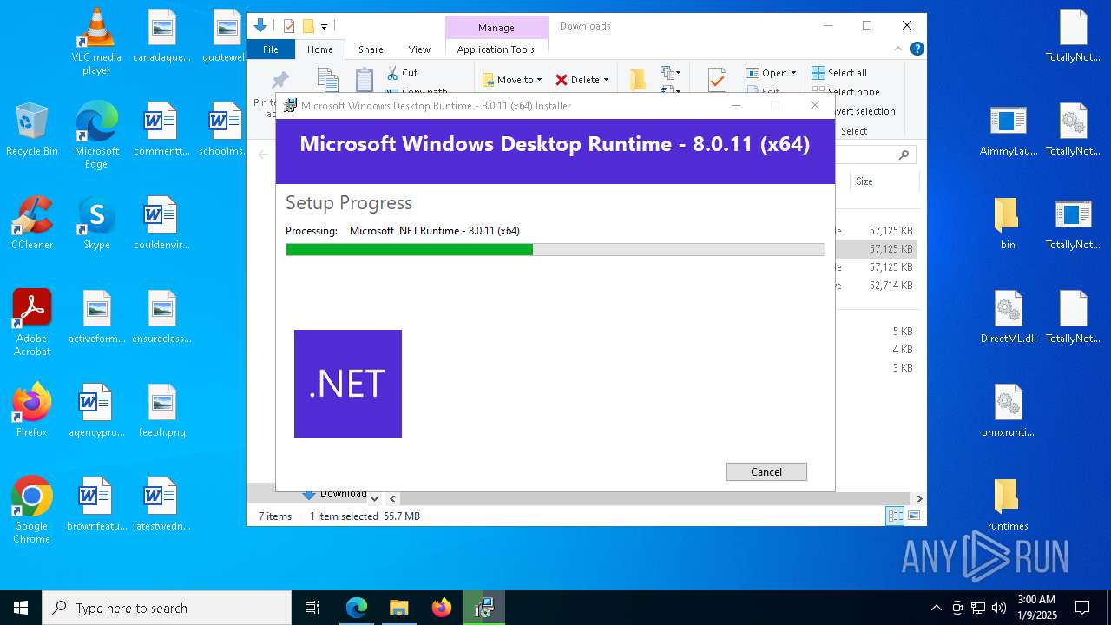This screenshot has width=1111, height=625.
Task: Cancel the .NET runtime installation
Action: (766, 471)
